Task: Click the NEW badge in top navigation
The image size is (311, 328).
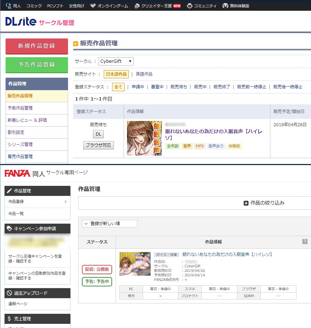Action: pyautogui.click(x=177, y=6)
